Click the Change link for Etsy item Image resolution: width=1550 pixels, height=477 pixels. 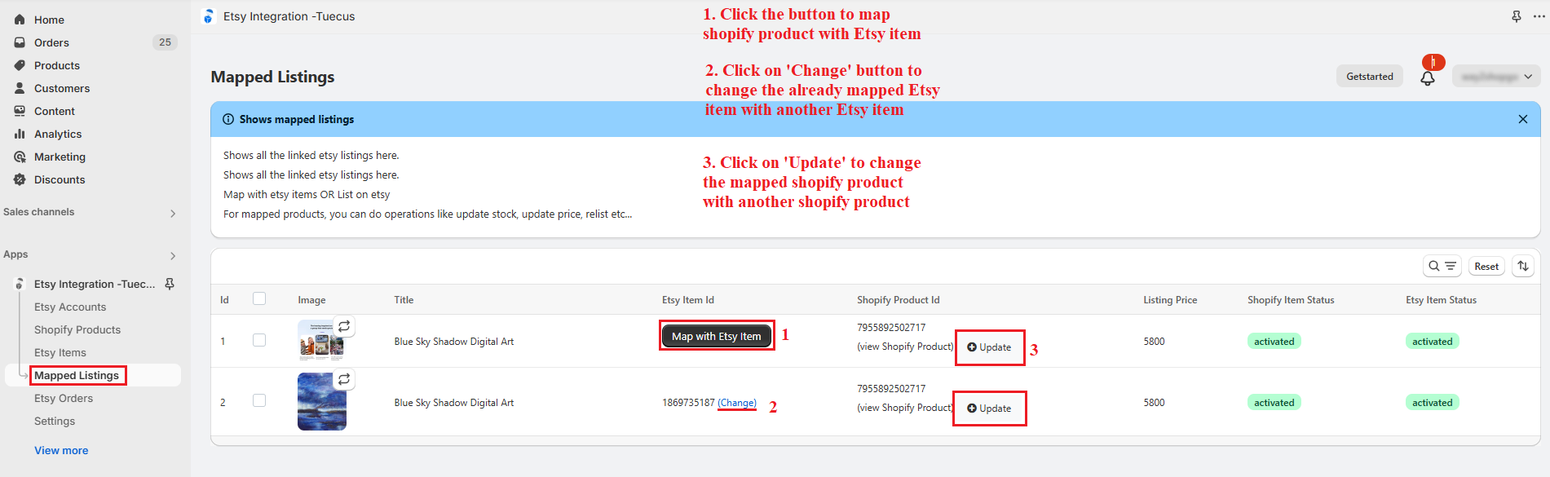pyautogui.click(x=737, y=403)
